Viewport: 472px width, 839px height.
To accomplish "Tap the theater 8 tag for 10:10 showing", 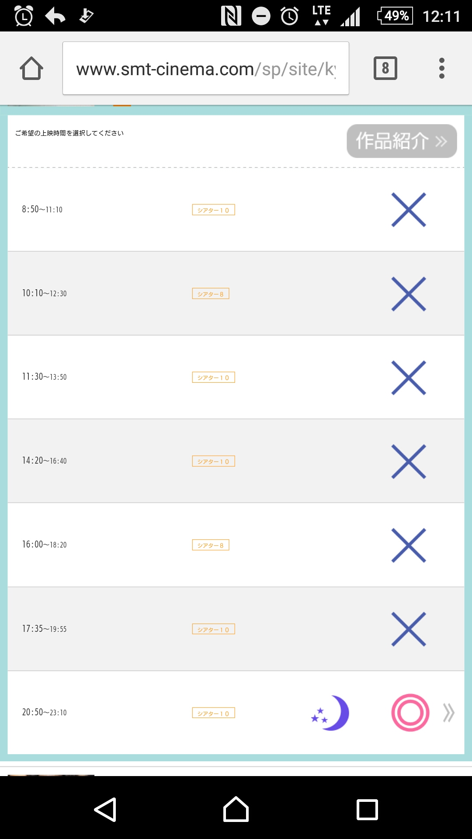I will [x=210, y=294].
